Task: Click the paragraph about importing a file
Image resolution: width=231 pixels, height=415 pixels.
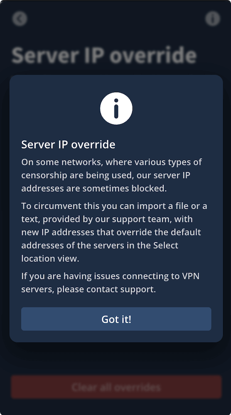Action: (x=114, y=232)
